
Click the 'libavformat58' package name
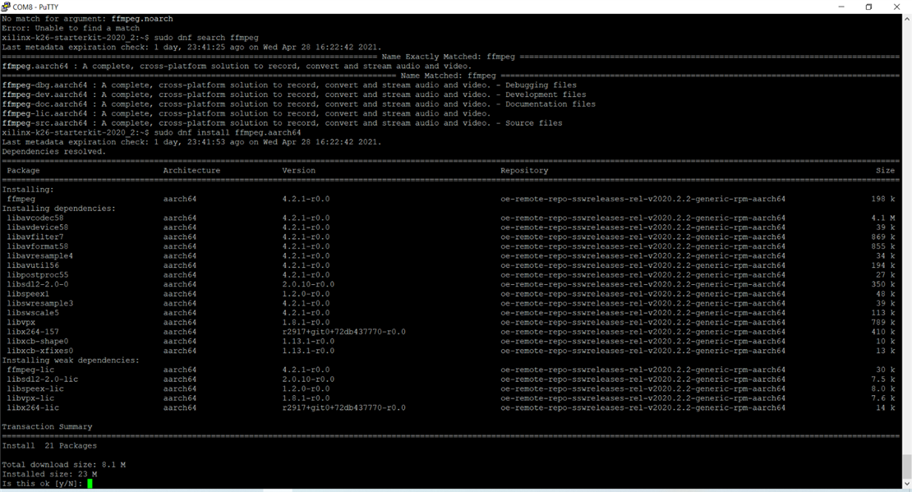pyautogui.click(x=38, y=246)
